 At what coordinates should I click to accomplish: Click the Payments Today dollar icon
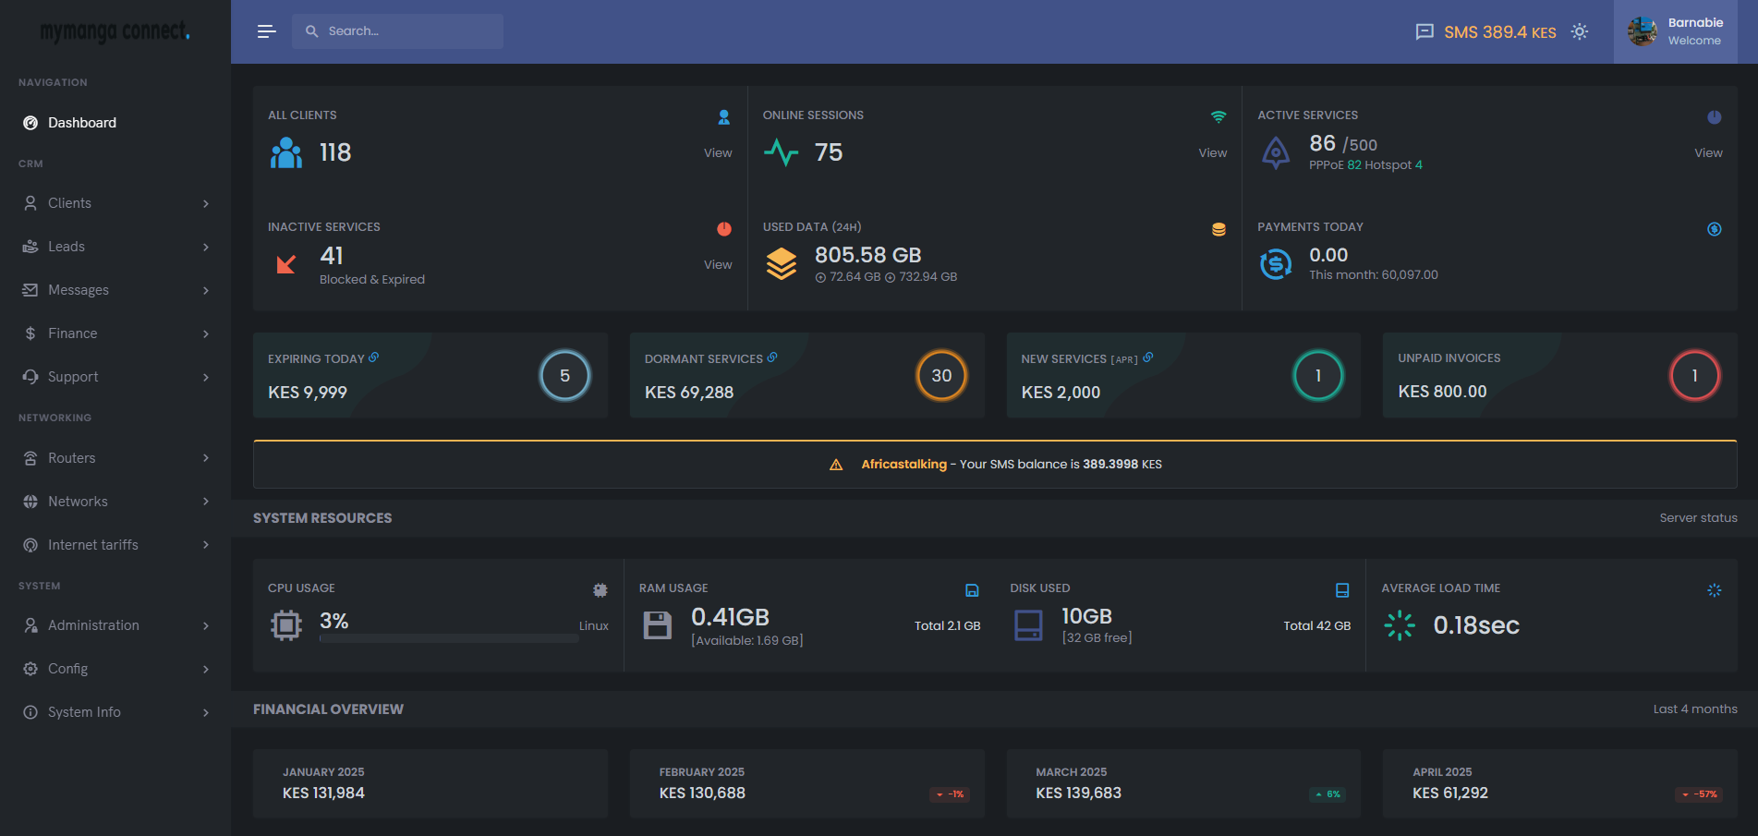[x=1714, y=229]
